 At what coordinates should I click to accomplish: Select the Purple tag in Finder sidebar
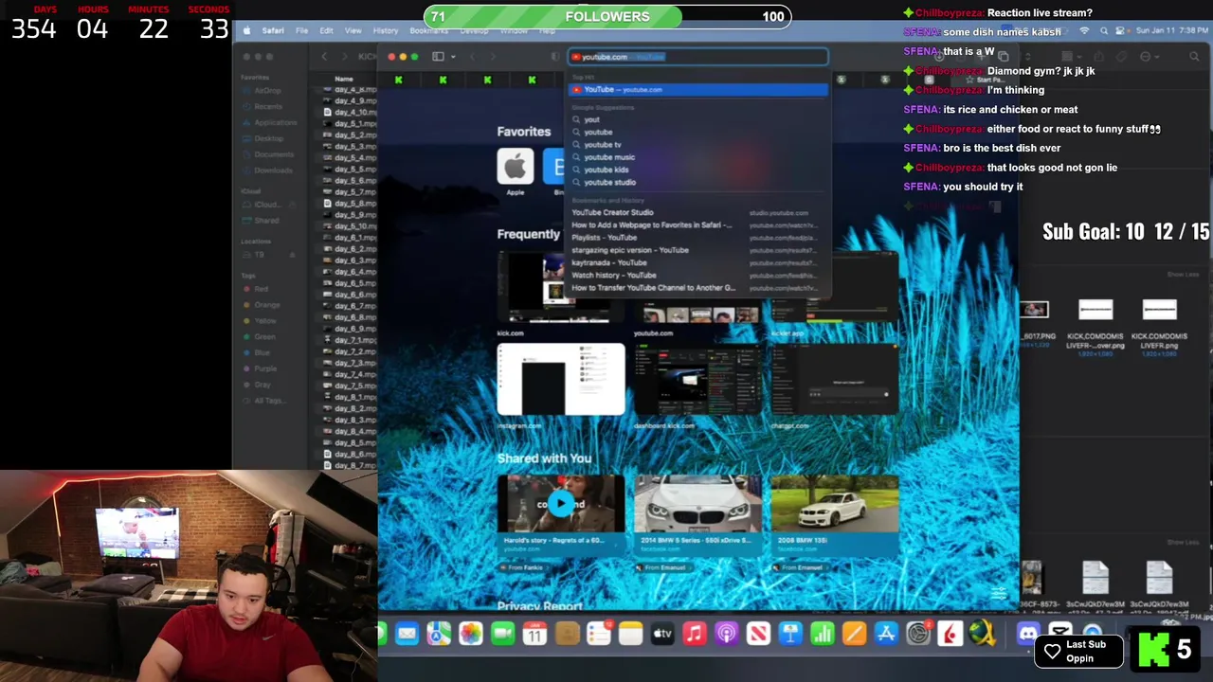[x=264, y=368]
